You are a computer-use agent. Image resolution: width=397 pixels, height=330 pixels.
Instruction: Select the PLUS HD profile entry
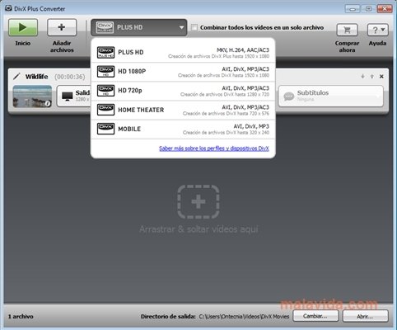[x=183, y=53]
